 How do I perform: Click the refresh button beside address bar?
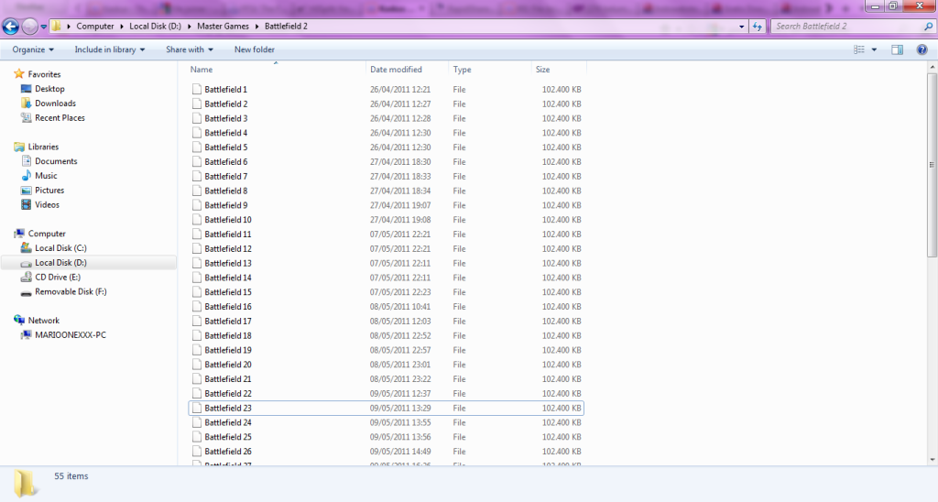[x=758, y=27]
